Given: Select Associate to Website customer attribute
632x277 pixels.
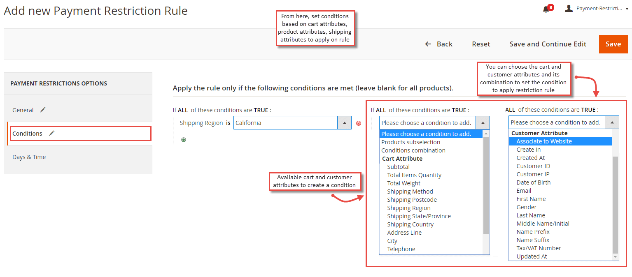Looking at the screenshot, I should [544, 141].
